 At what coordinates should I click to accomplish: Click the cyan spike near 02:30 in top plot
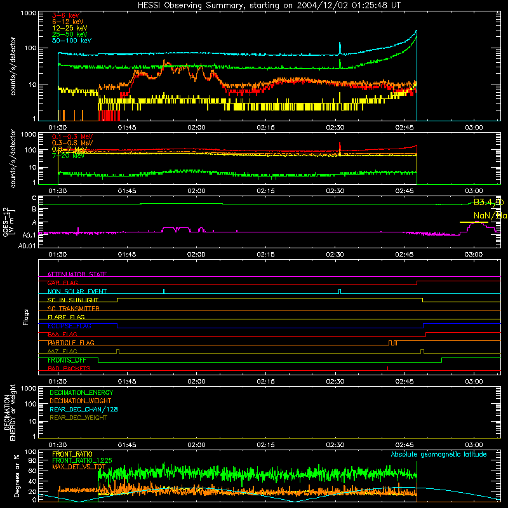coord(340,48)
